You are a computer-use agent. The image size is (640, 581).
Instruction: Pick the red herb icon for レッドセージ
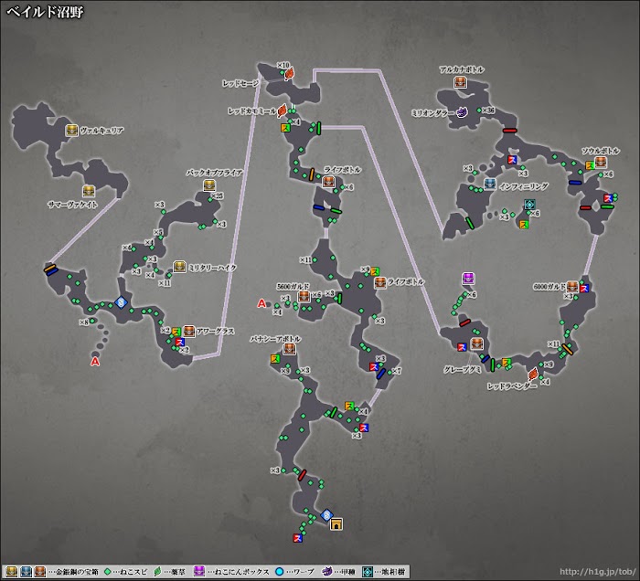[x=289, y=74]
